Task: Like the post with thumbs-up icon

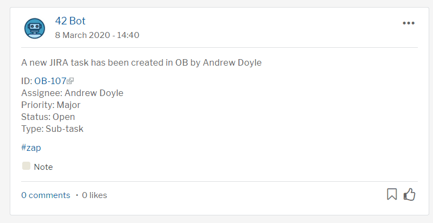Action: point(410,194)
